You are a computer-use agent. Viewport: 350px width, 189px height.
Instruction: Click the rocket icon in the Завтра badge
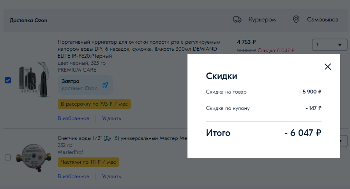105,85
